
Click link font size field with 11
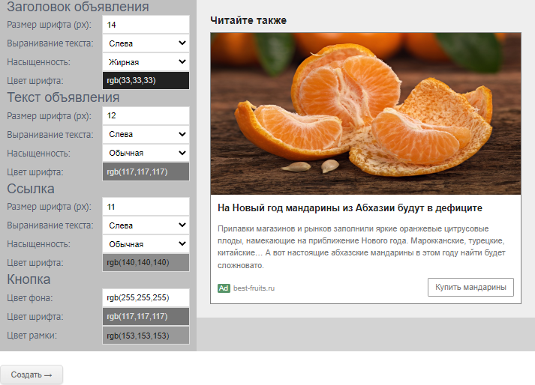(146, 207)
